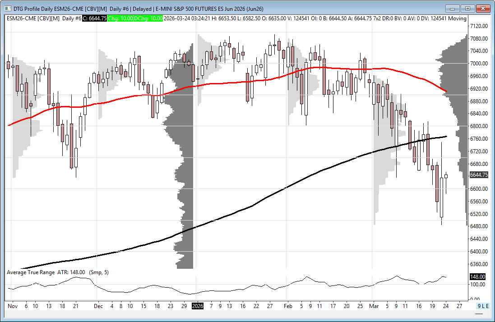This screenshot has width=495, height=322.
Task: Select the red moving average line's right end
Action: [446, 92]
